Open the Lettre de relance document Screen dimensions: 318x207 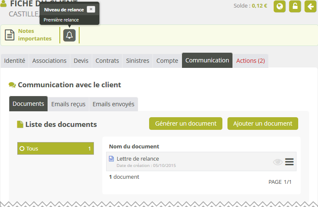[138, 159]
